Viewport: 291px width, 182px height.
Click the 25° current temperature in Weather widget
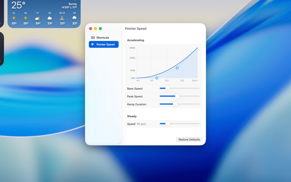click(18, 5)
